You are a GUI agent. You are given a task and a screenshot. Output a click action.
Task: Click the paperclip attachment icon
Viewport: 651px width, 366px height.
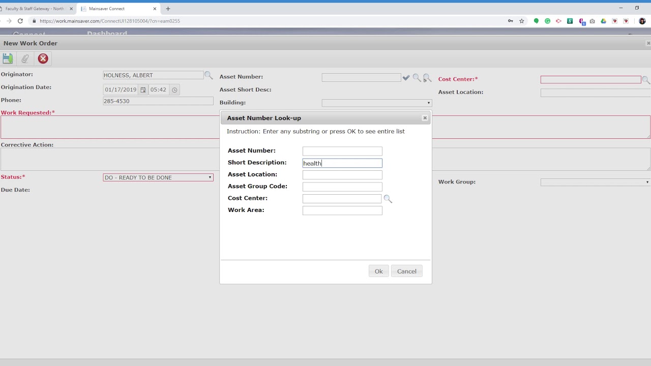[25, 58]
